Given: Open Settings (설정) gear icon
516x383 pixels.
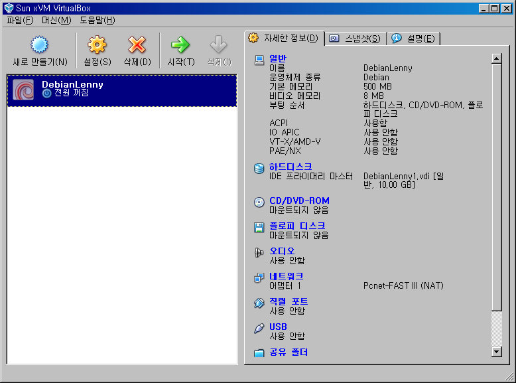Looking at the screenshot, I should coord(97,44).
